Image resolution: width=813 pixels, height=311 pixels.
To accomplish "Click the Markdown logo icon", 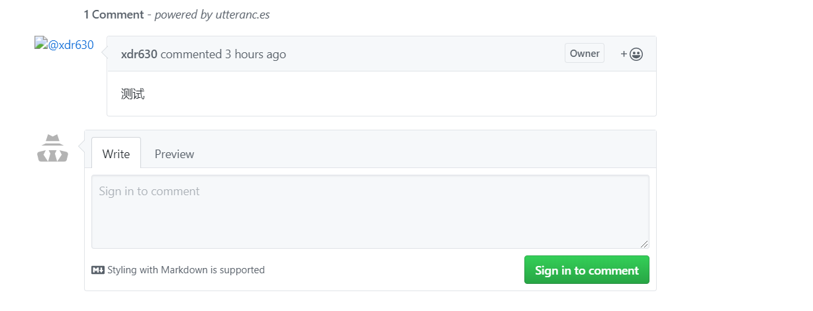I will (98, 270).
